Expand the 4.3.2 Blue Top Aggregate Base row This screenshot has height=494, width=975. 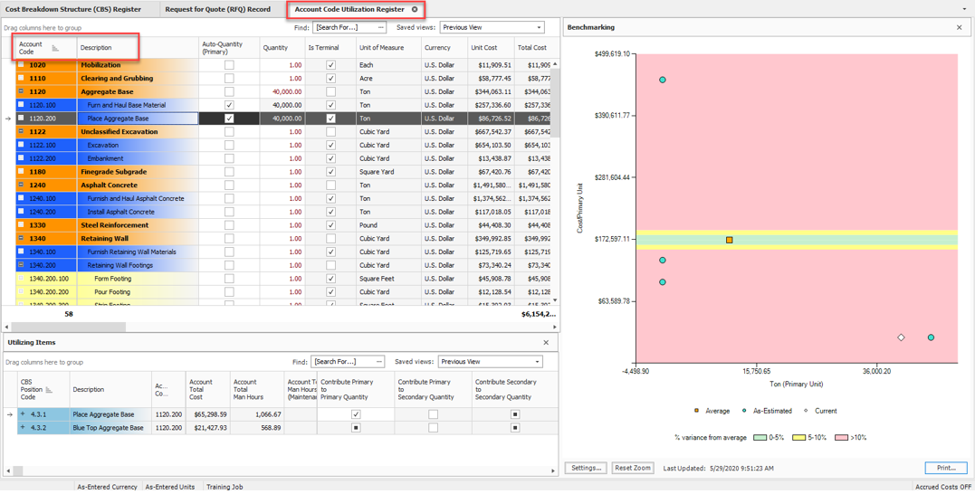coord(23,428)
